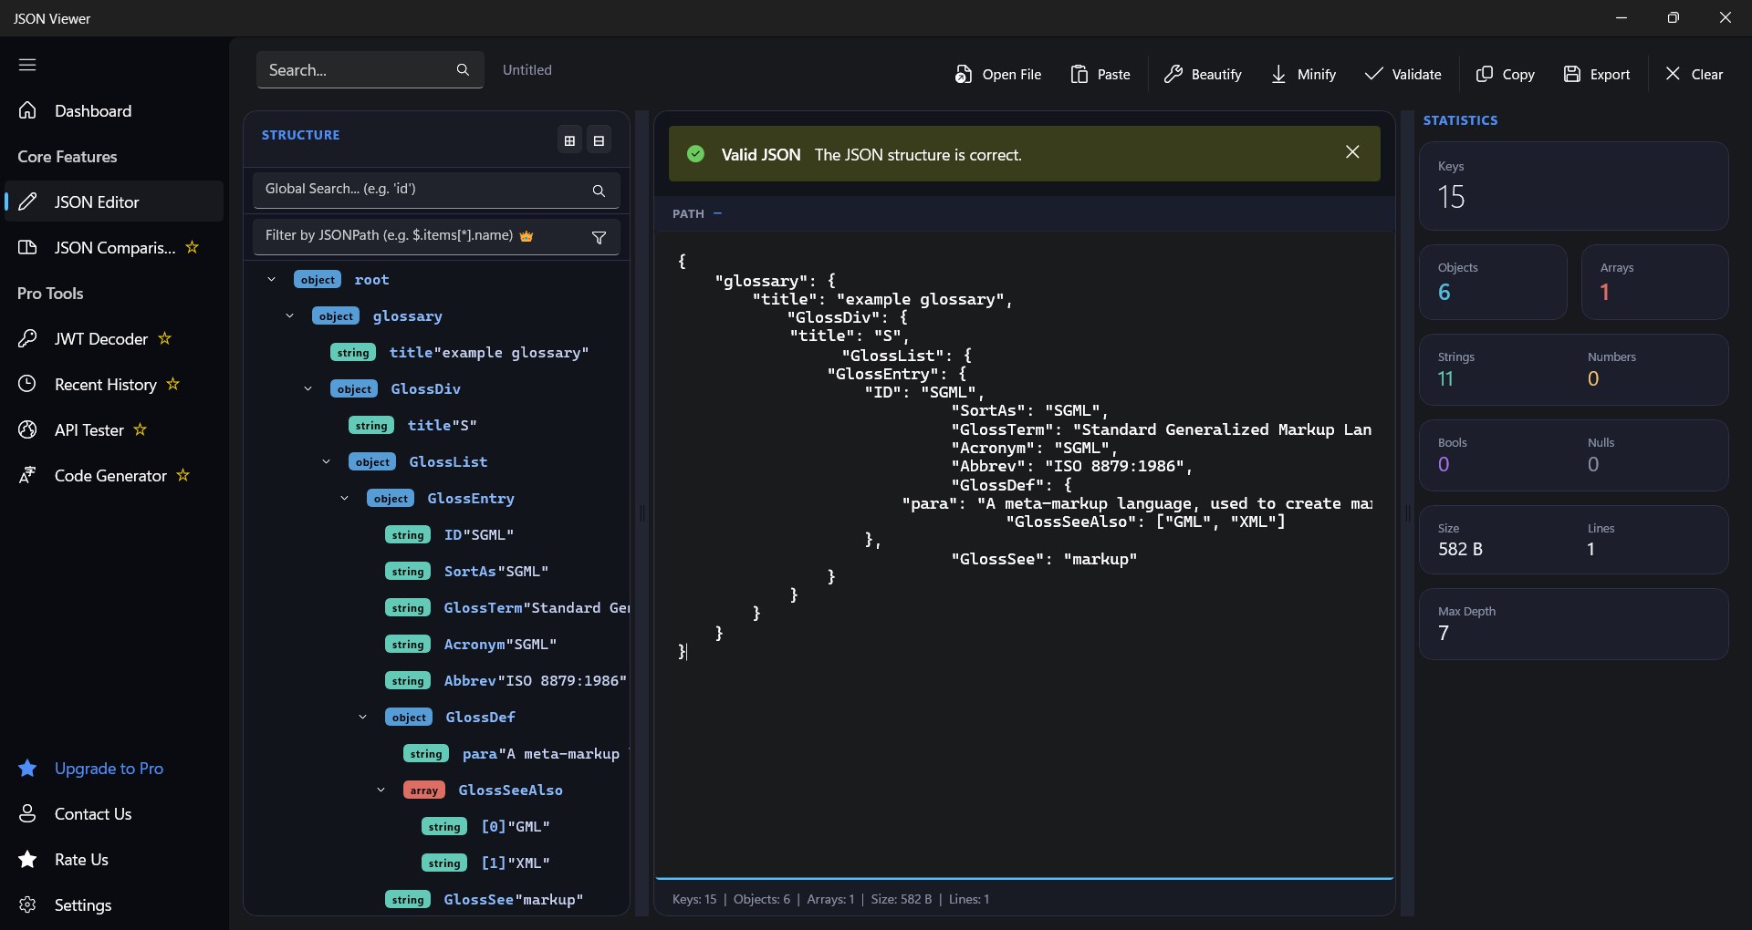Viewport: 1752px width, 930px height.
Task: Click the Validate checkmark icon
Action: 1373,74
